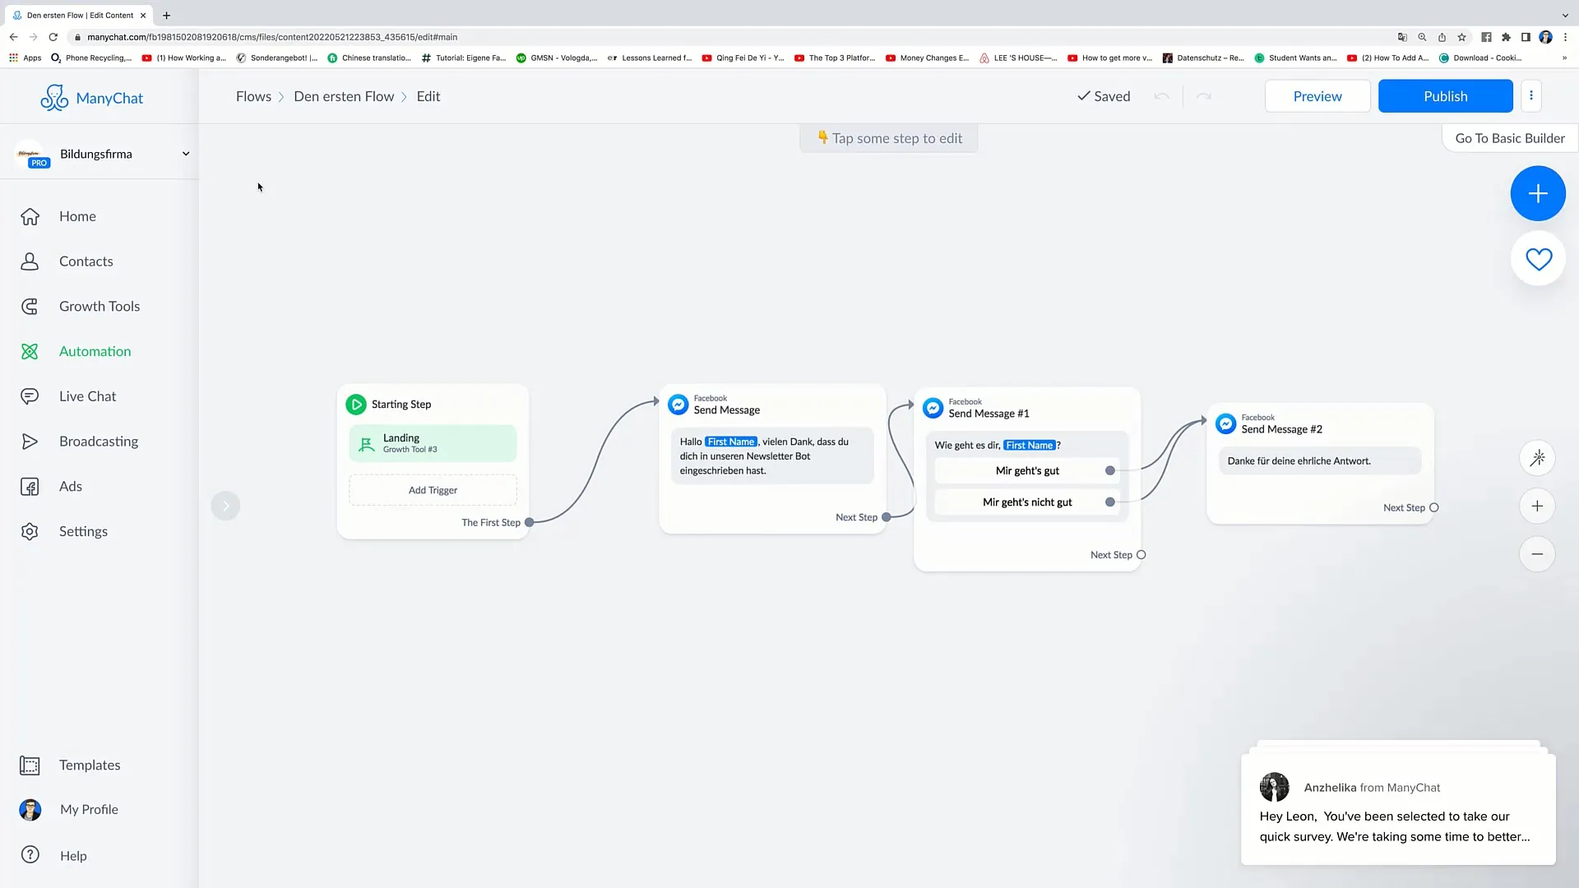Click the Den ersten Flow breadcrumb
This screenshot has height=888, width=1579.
coord(344,96)
